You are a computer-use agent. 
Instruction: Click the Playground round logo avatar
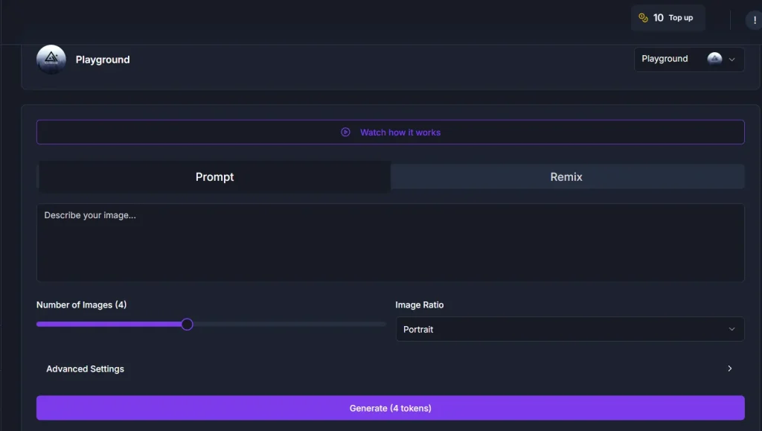tap(51, 60)
